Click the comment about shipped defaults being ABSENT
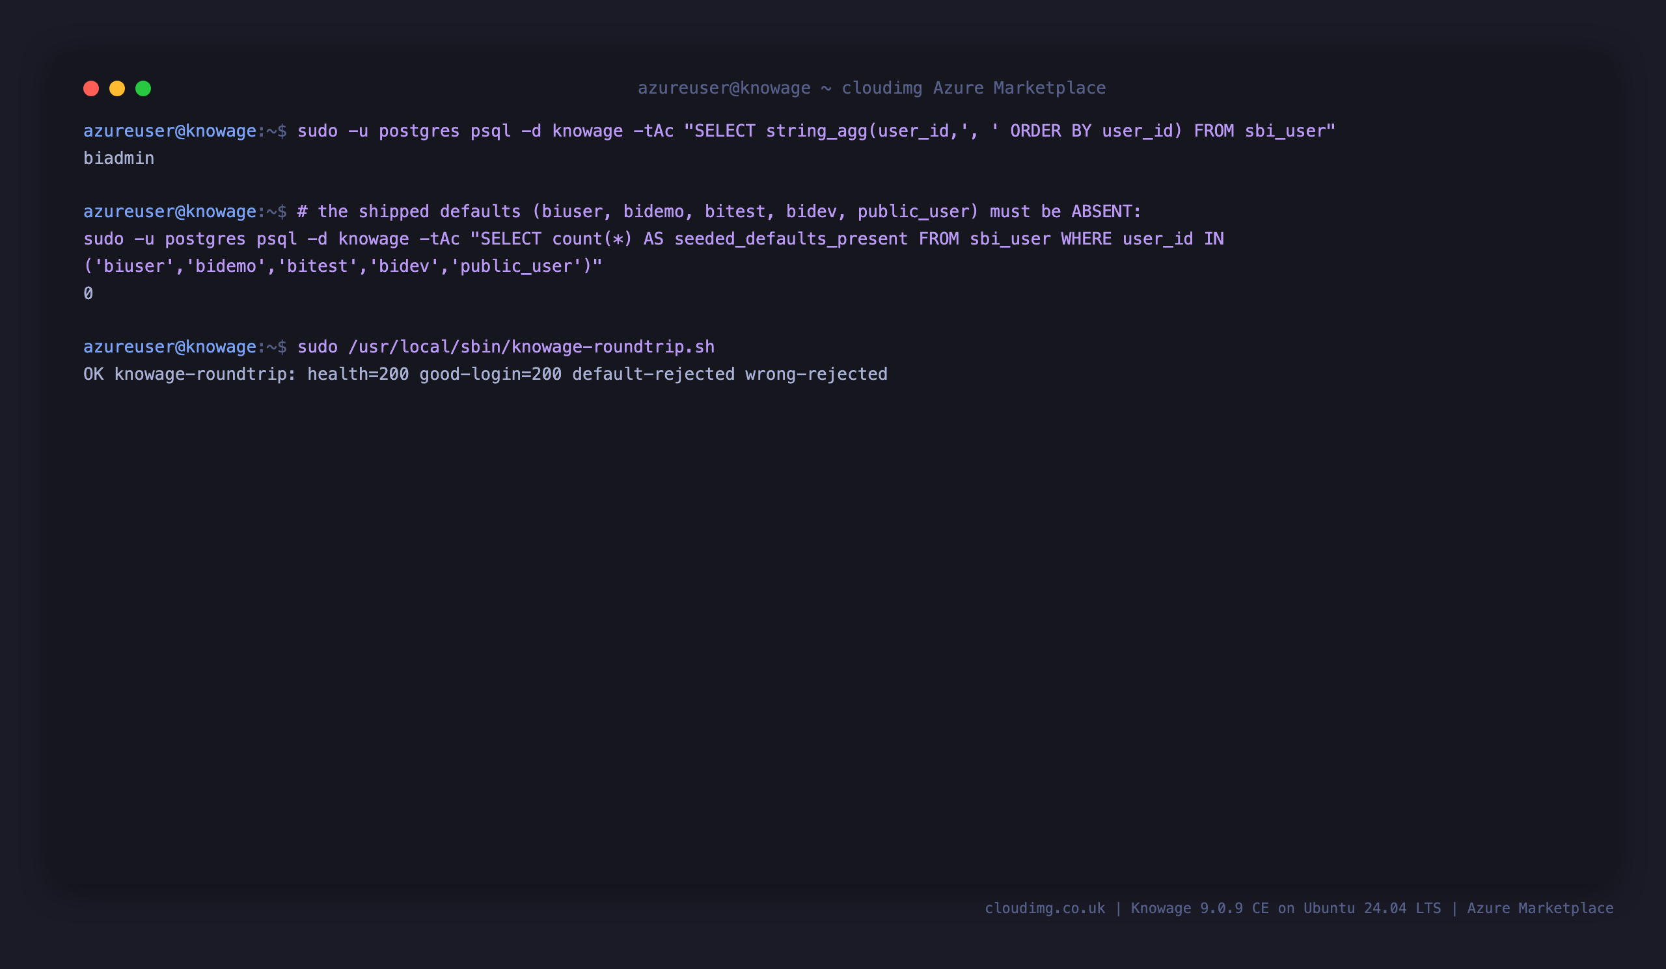This screenshot has width=1666, height=969. pos(719,211)
